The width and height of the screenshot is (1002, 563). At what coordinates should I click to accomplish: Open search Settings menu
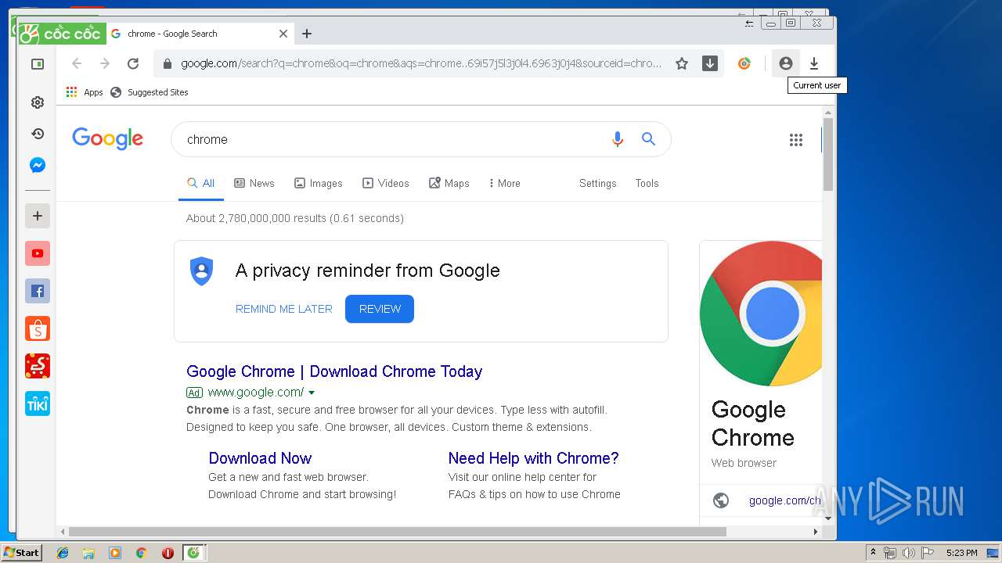(x=598, y=184)
